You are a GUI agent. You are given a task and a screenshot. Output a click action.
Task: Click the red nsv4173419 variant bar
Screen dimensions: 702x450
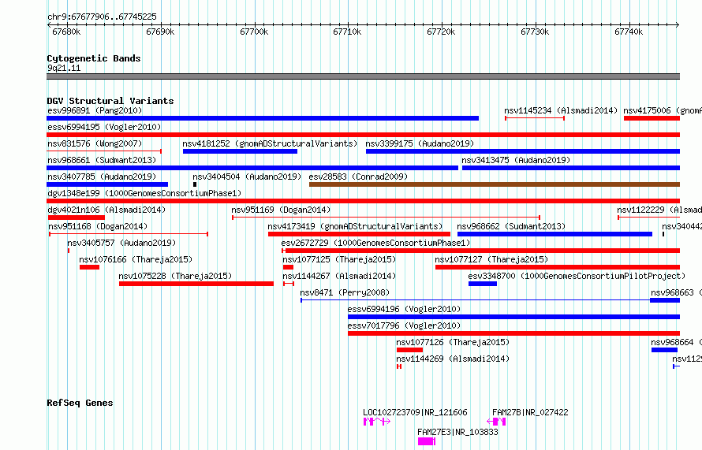click(x=359, y=234)
